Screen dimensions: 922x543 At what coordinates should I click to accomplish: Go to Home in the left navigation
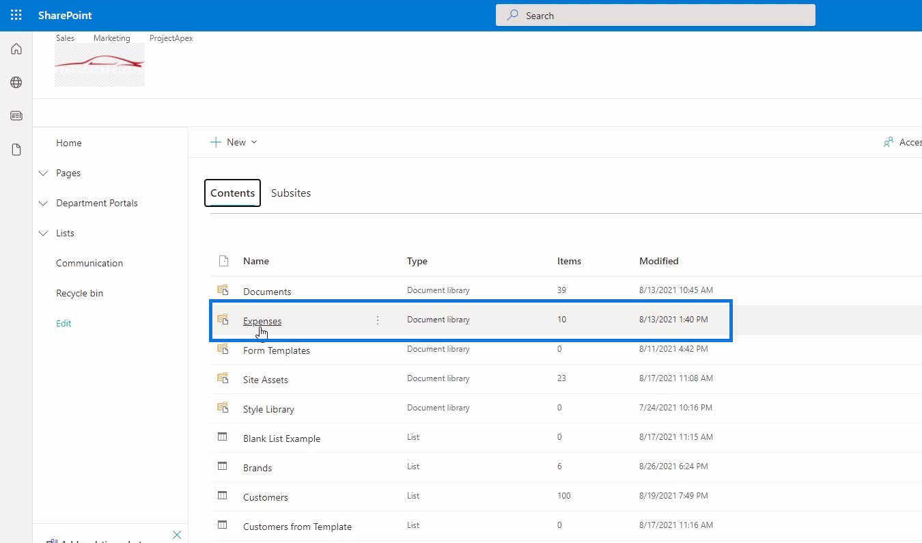click(69, 143)
